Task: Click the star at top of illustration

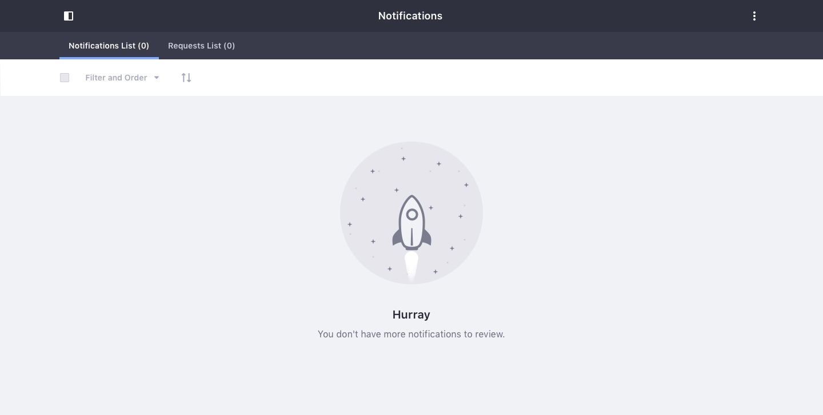Action: tap(403, 159)
